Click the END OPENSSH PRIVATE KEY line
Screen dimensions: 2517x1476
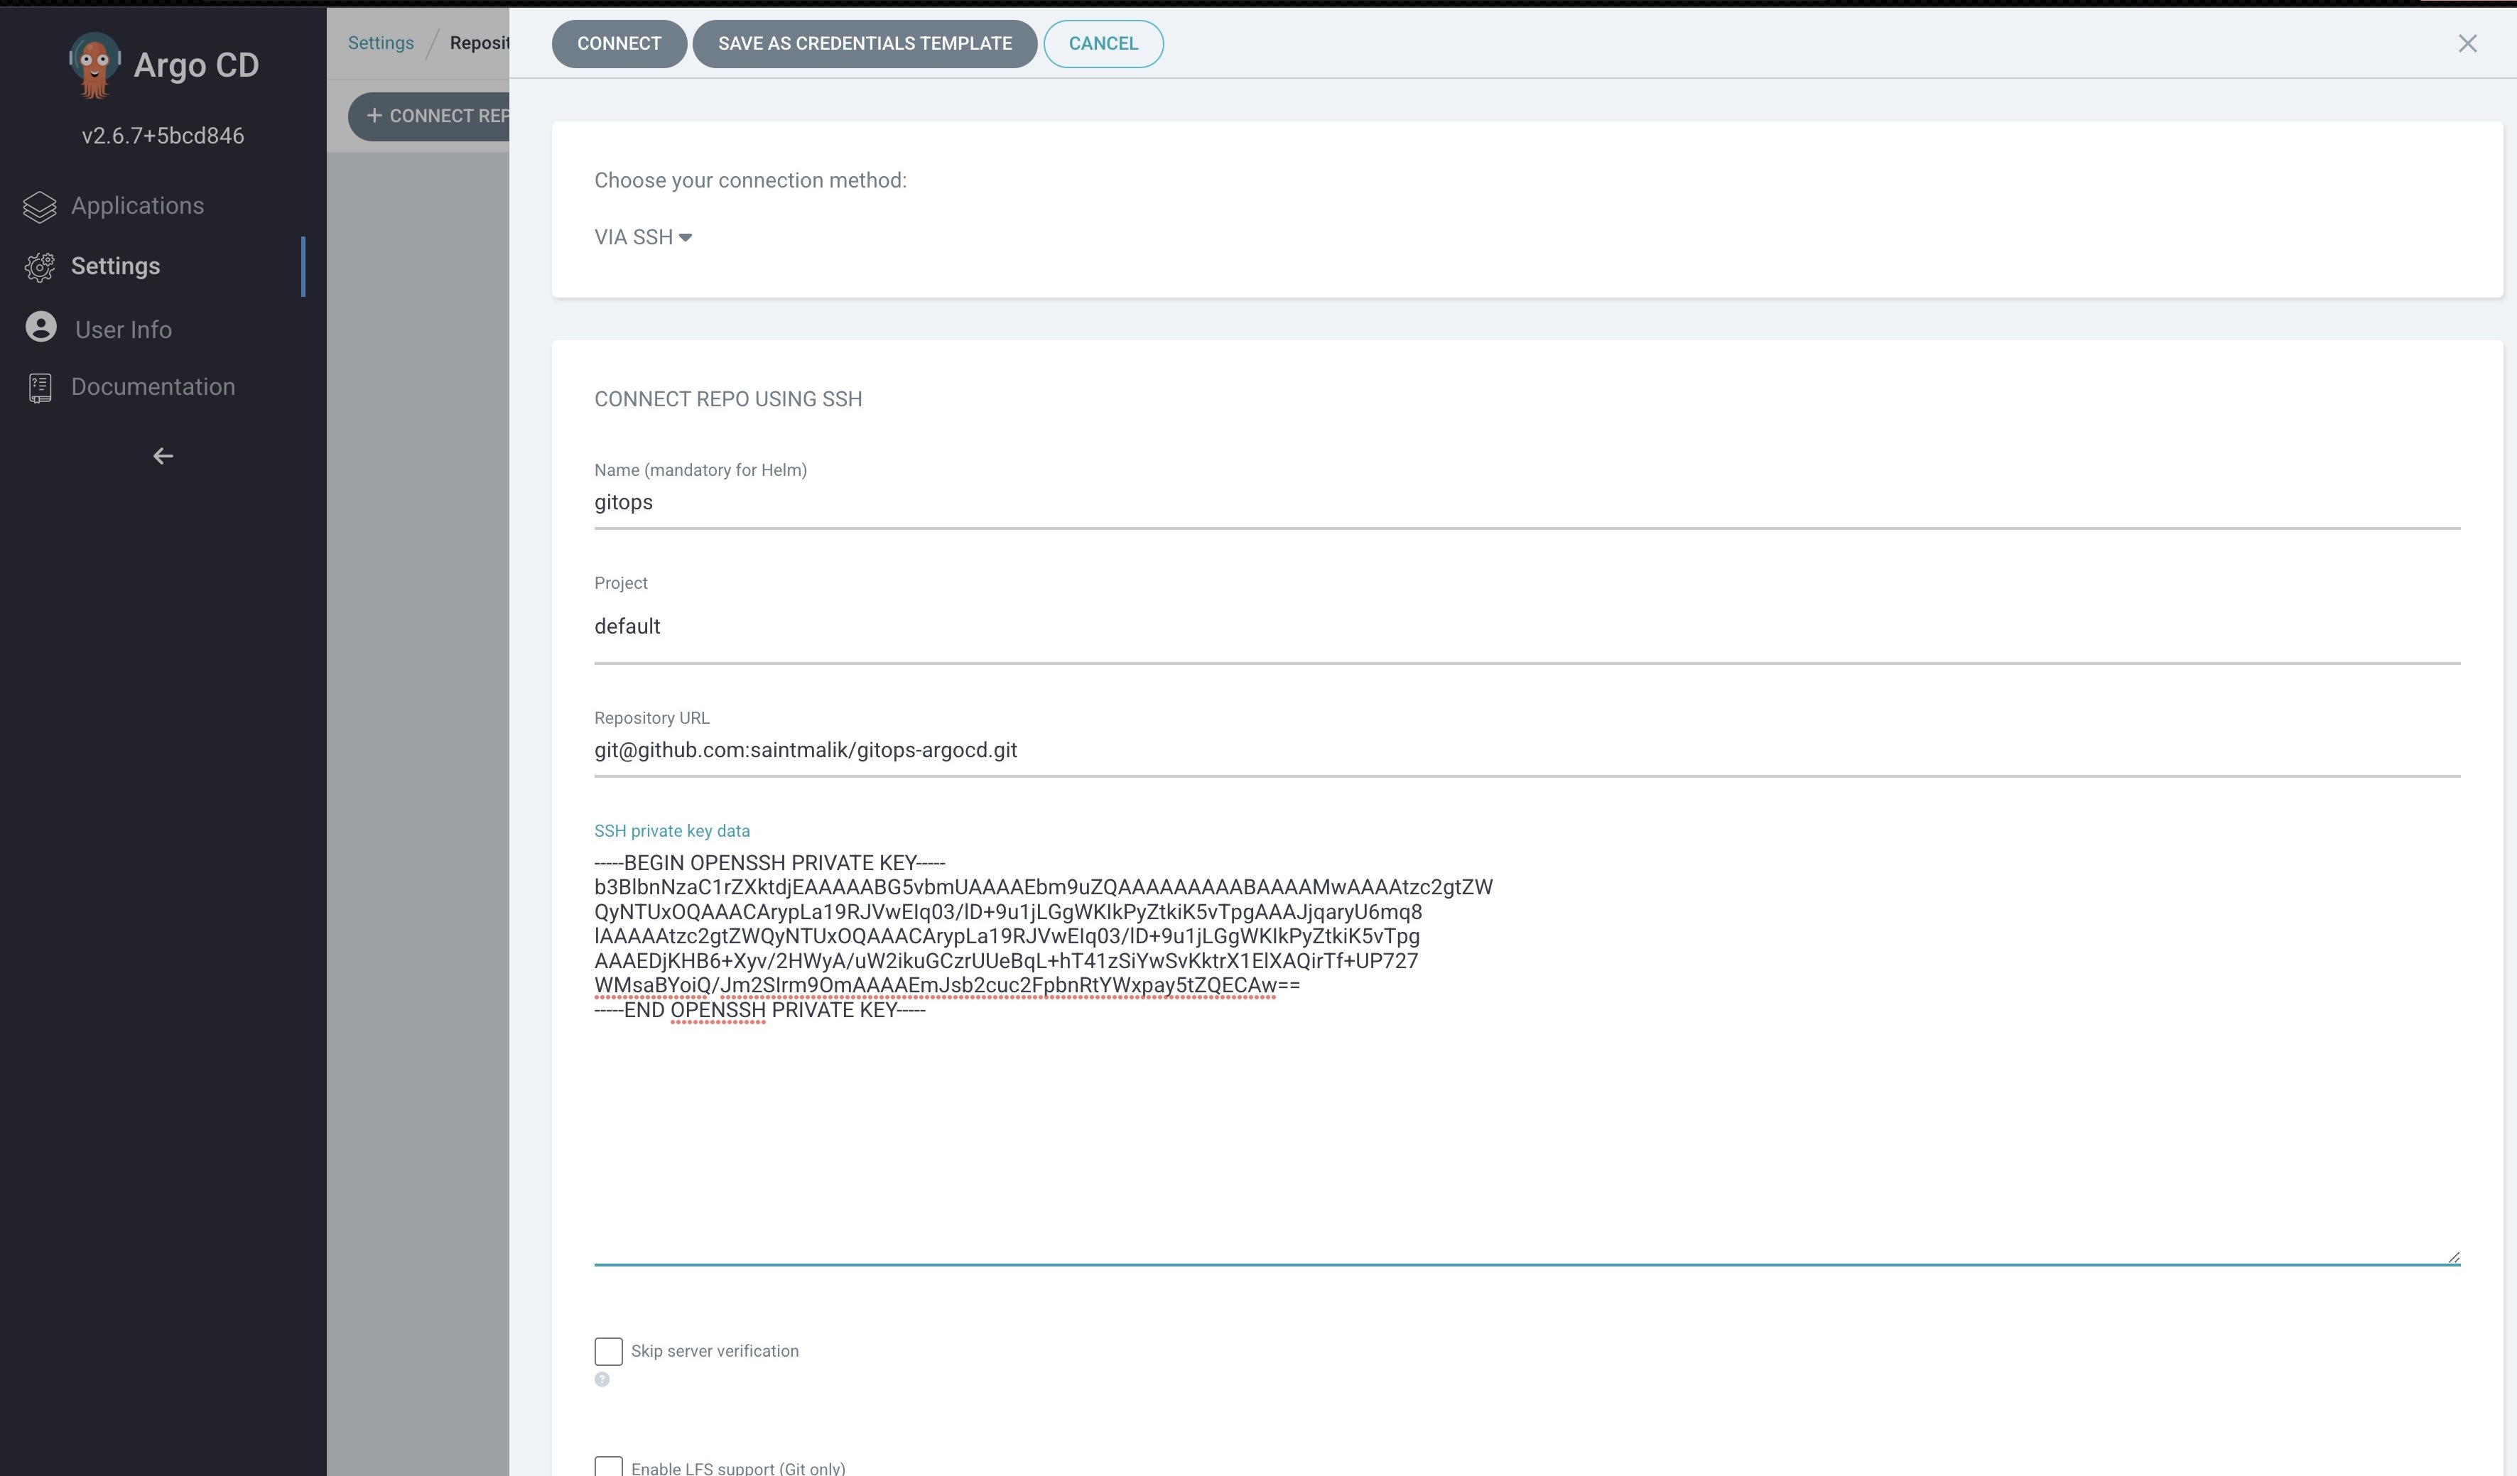tap(760, 1009)
